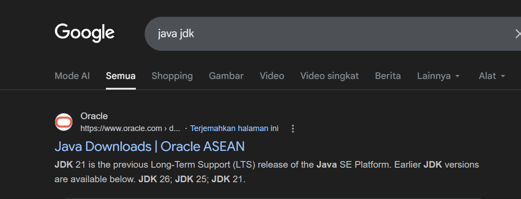
Task: Switch to Gambar image results
Action: (x=226, y=76)
